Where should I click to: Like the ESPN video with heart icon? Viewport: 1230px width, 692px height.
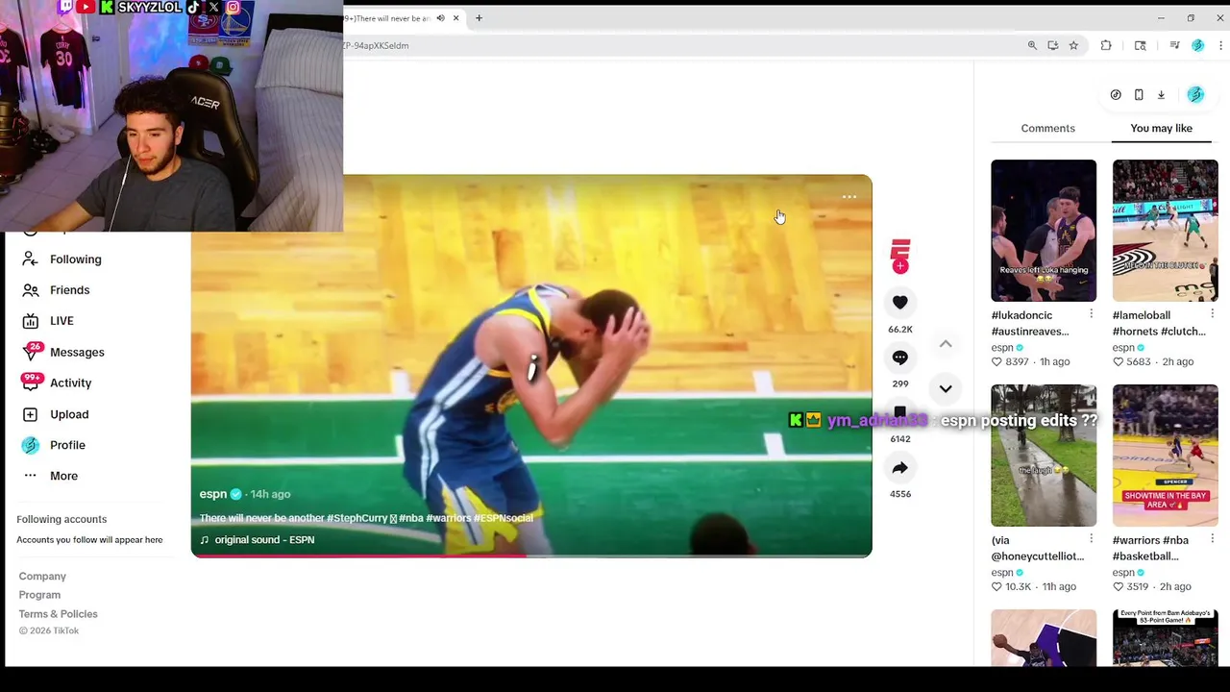point(899,303)
